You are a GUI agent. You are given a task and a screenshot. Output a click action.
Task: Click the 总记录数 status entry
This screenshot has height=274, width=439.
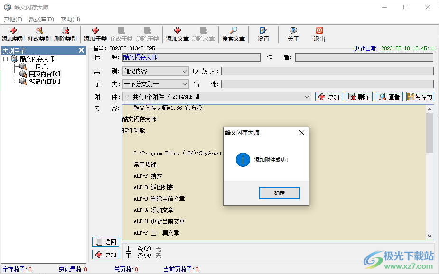pos(73,269)
